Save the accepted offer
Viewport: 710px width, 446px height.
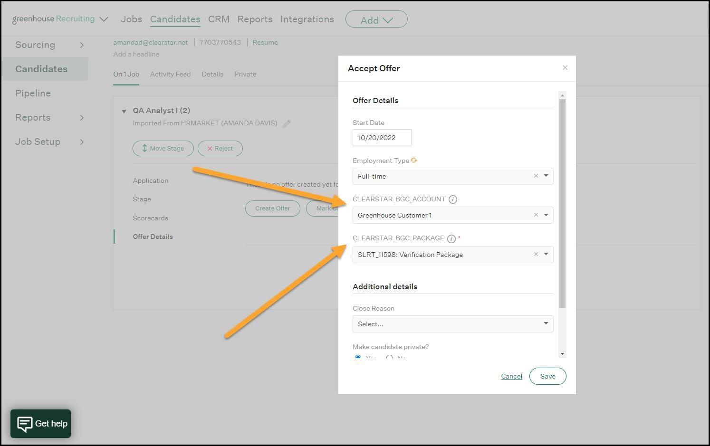pos(547,376)
